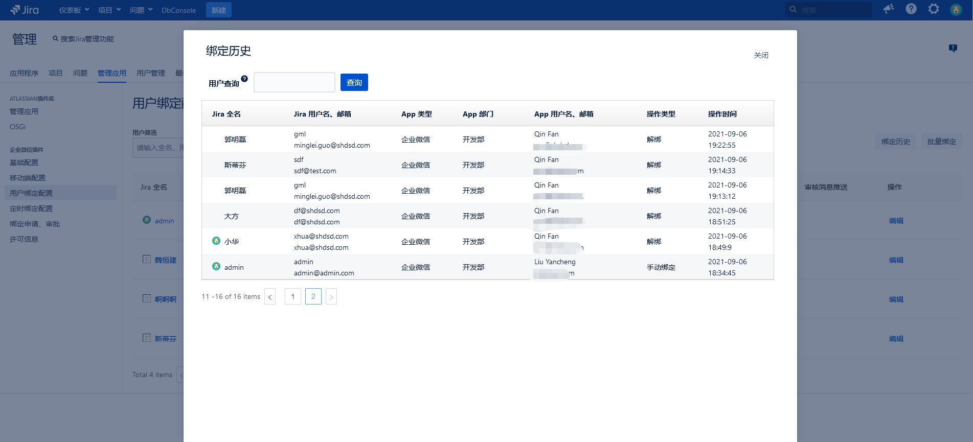Focus the 用户查询 input field
This screenshot has height=442, width=973.
(295, 82)
